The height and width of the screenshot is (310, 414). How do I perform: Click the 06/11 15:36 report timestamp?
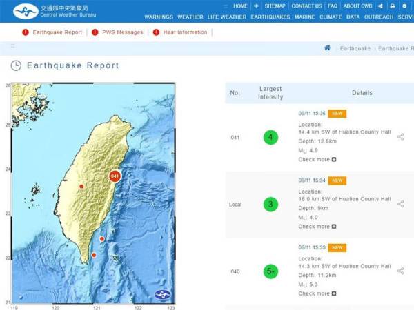[312, 114]
